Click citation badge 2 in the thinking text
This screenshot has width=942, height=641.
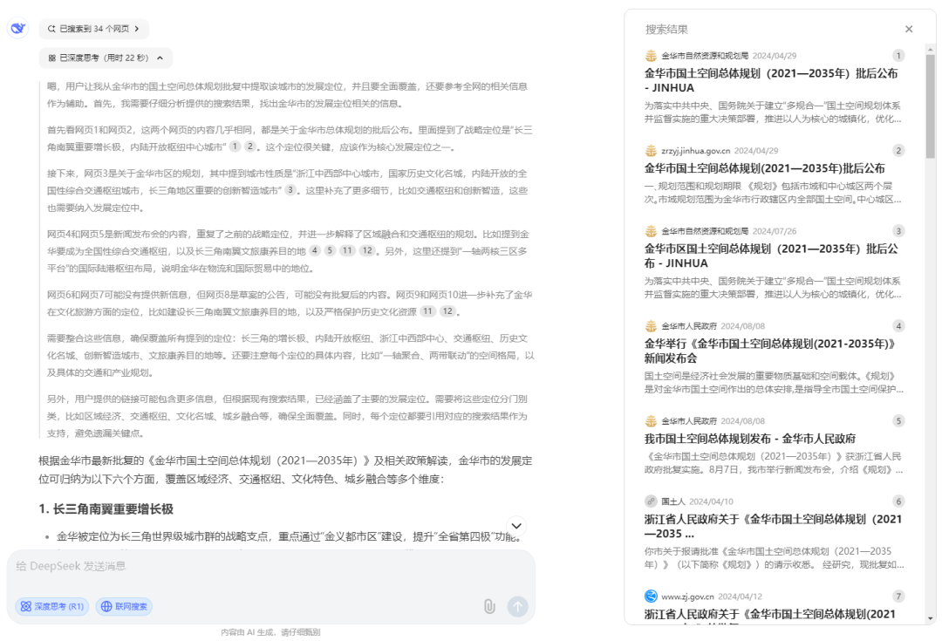(250, 146)
